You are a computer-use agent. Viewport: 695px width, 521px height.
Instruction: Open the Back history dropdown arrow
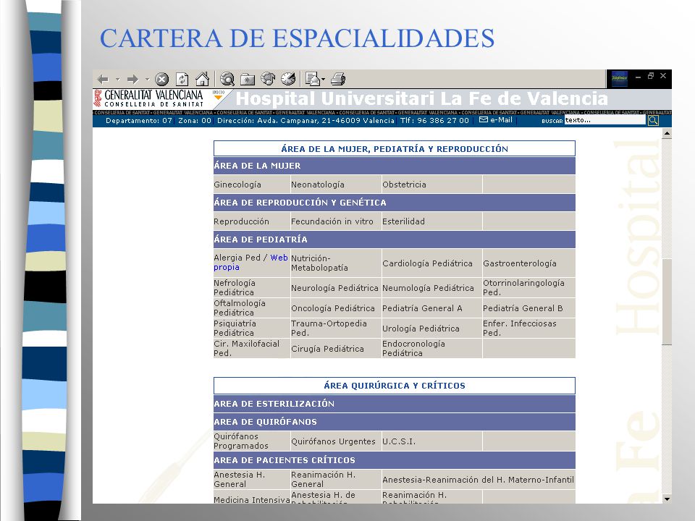click(117, 80)
